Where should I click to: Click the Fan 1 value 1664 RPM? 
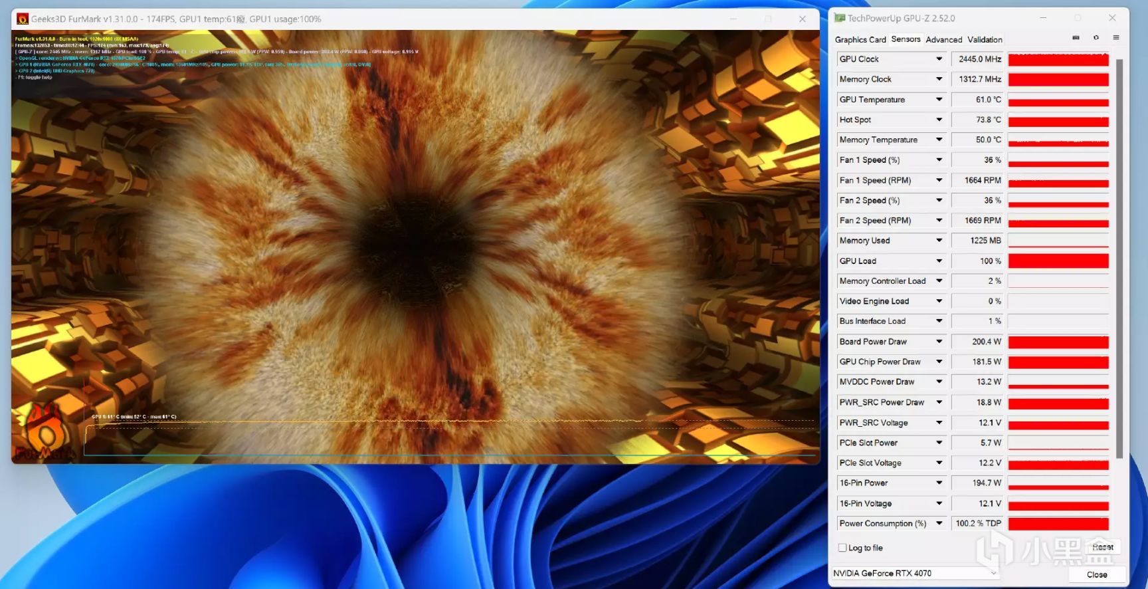click(977, 180)
